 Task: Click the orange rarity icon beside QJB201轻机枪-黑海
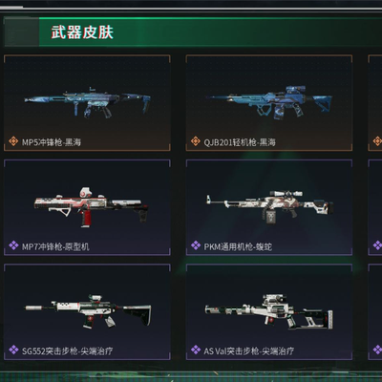pyautogui.click(x=196, y=141)
